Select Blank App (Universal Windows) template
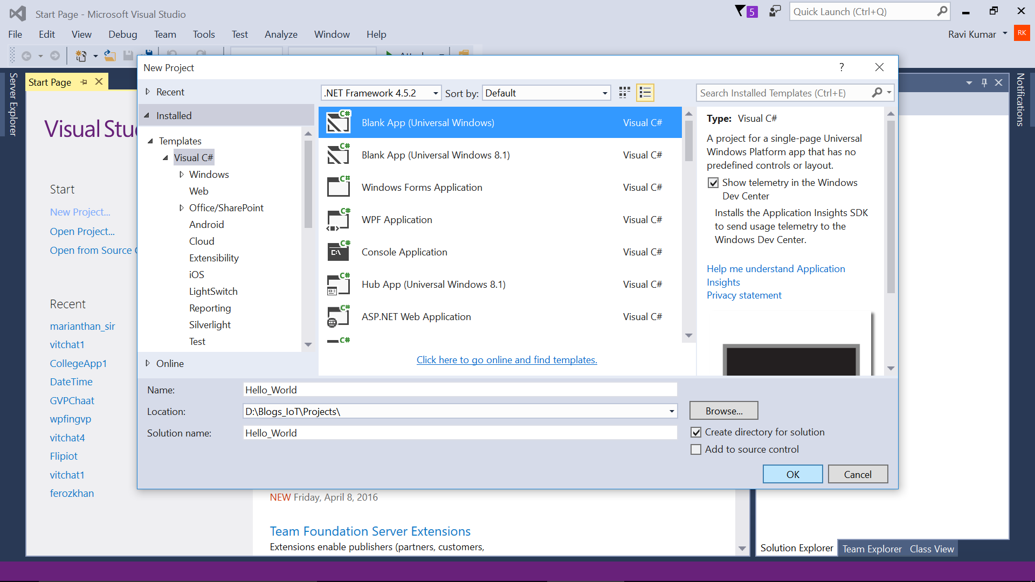 point(500,122)
